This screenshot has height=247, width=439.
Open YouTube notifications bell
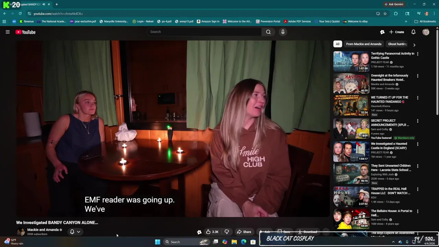(x=413, y=32)
